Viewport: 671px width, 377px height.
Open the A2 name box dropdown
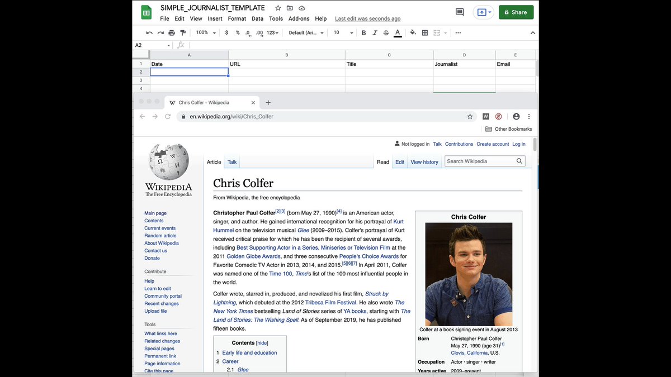(x=169, y=45)
